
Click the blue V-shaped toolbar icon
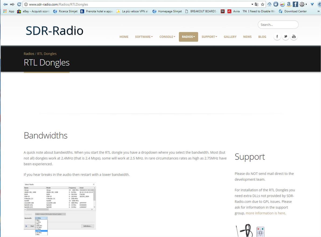[312, 4]
